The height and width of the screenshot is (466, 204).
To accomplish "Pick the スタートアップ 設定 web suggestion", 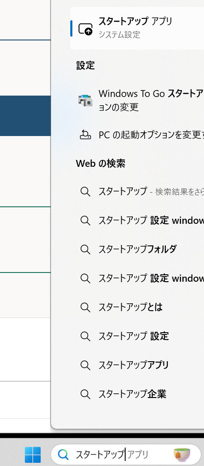I will (x=137, y=336).
